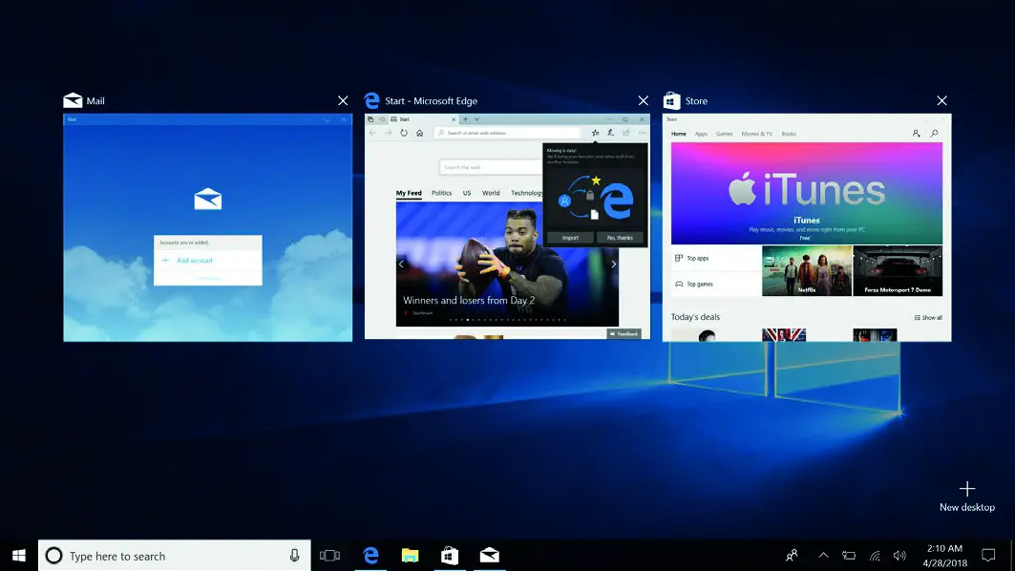Select the Store window with iTunes banner

807,227
